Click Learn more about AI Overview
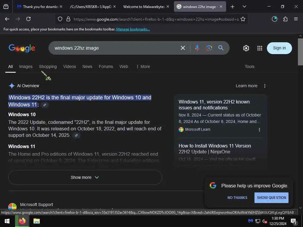303x227 pixels. point(246,86)
